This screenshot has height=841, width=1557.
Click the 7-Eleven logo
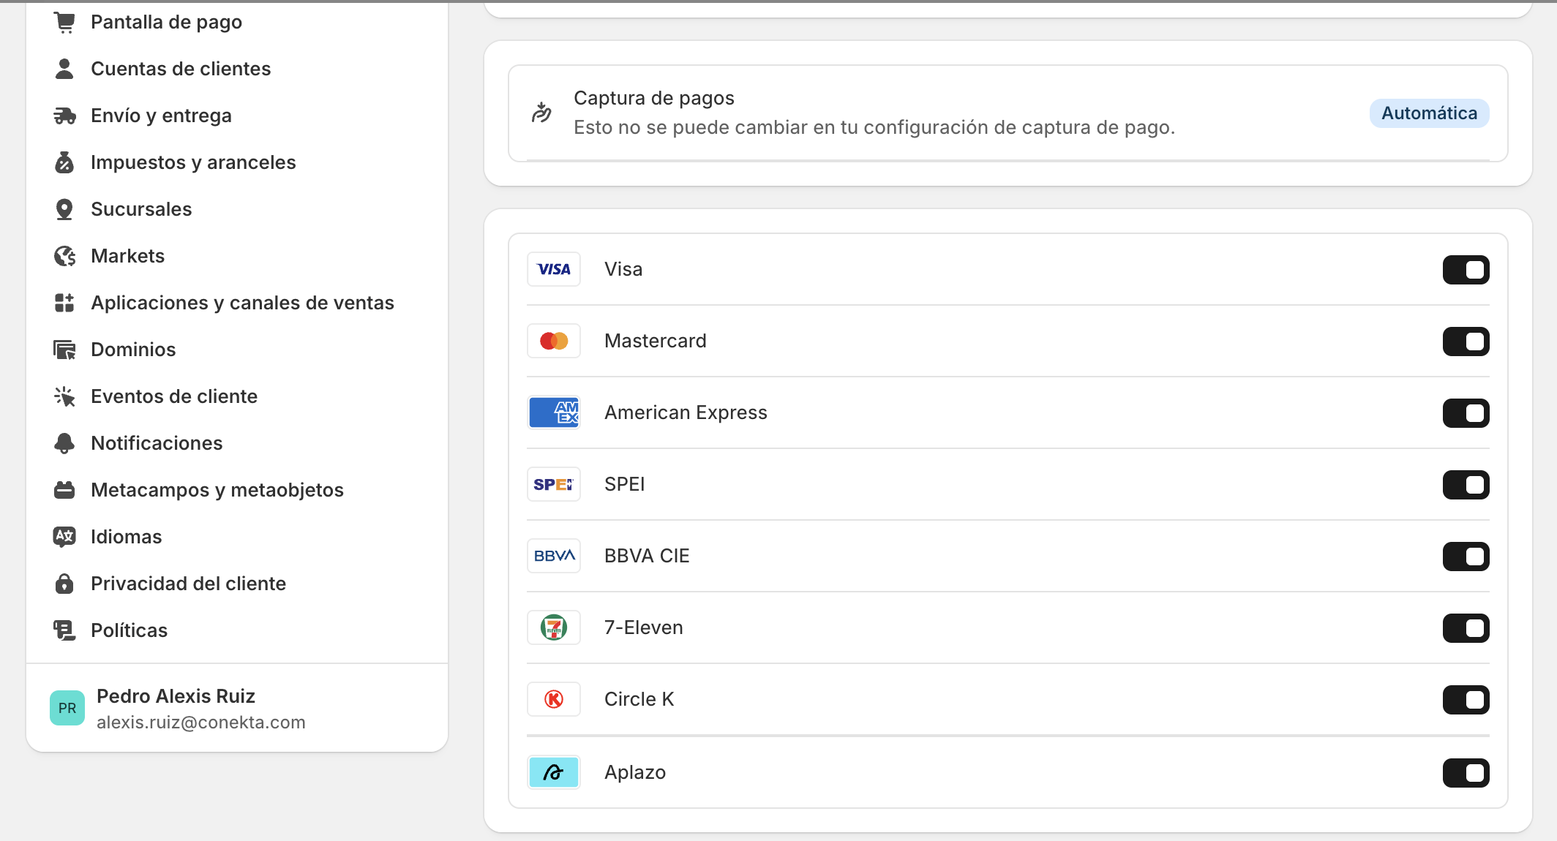(x=554, y=627)
